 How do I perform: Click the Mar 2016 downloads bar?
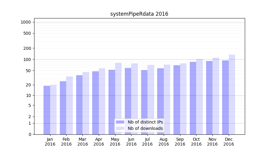pos(86,103)
